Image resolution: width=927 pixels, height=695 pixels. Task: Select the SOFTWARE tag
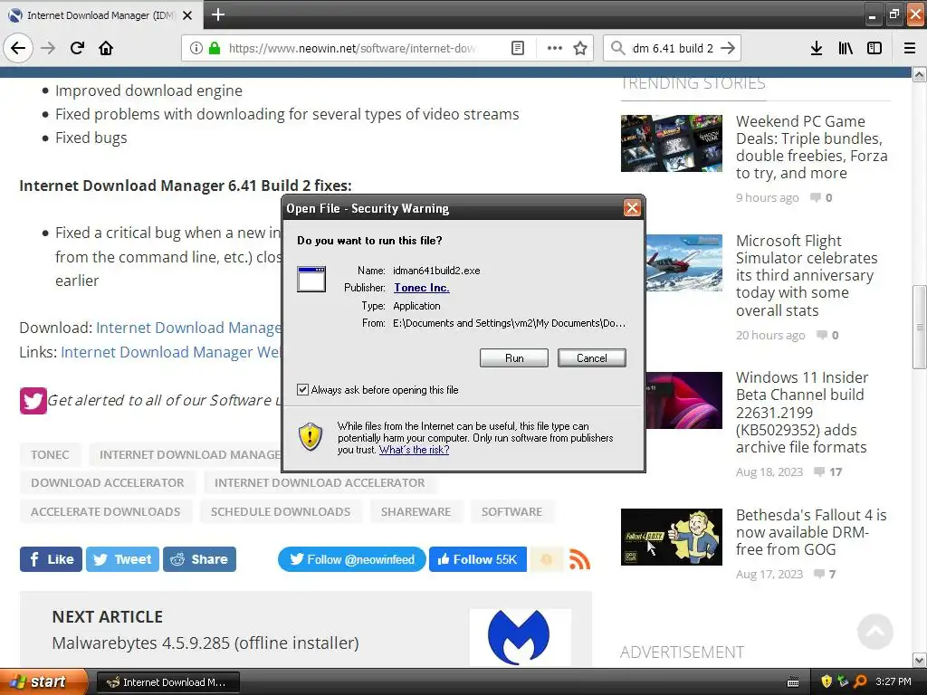pyautogui.click(x=511, y=512)
